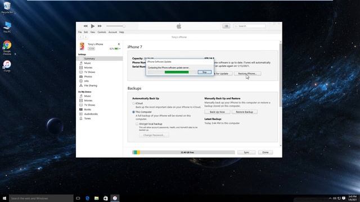This screenshot has width=360, height=202.
Task: Open File Explorer from the taskbar
Action: pyautogui.click(x=96, y=198)
